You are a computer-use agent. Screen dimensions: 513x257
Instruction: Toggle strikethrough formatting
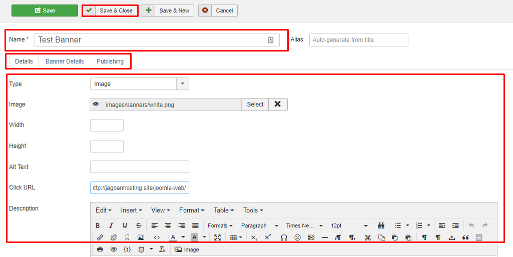(139, 225)
